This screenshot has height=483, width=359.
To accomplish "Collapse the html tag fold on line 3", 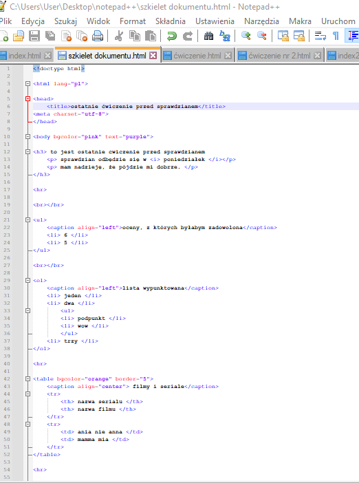I will point(28,83).
